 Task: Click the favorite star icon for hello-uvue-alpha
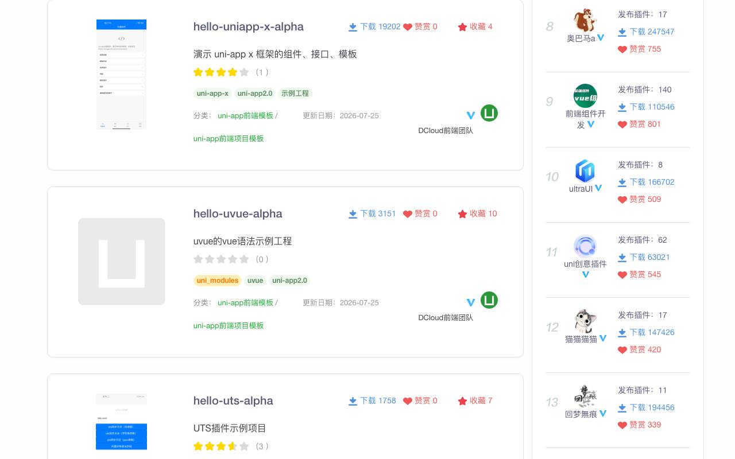click(x=463, y=214)
